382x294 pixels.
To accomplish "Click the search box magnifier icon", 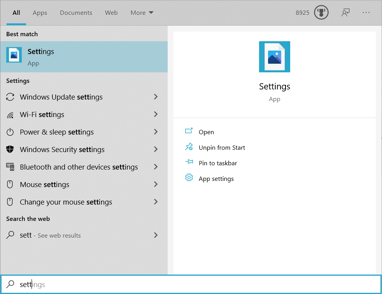I will click(x=10, y=284).
